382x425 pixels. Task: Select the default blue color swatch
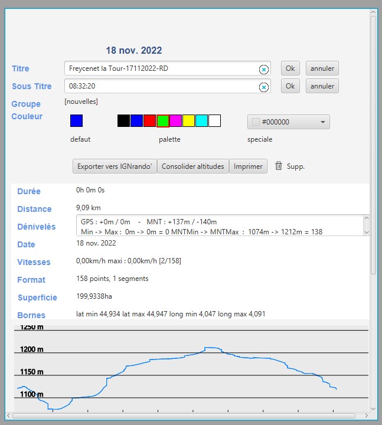tap(76, 121)
